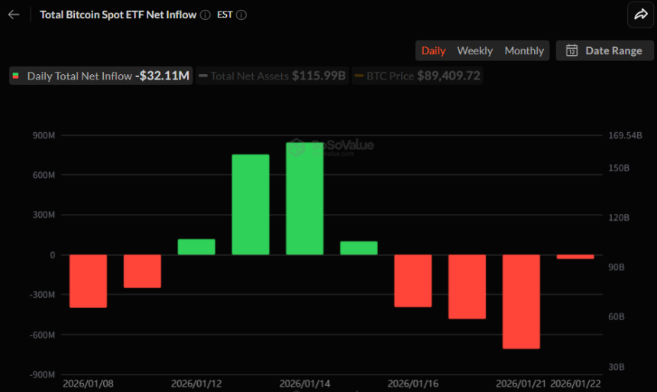This screenshot has width=657, height=392.
Task: Click the tallest green bar at 2026/01/14
Action: click(305, 199)
